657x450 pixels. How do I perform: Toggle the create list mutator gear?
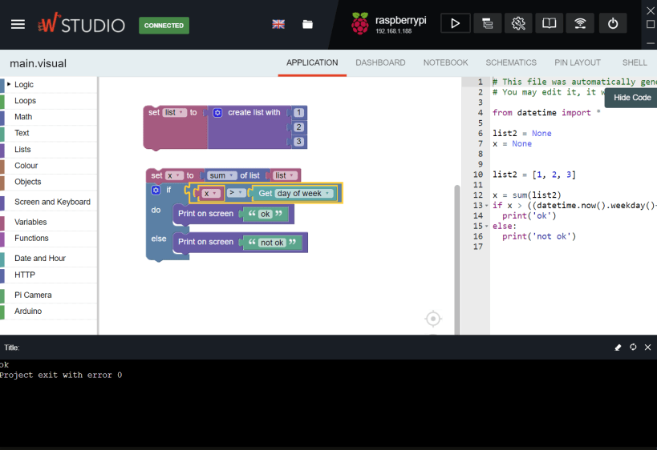[217, 112]
